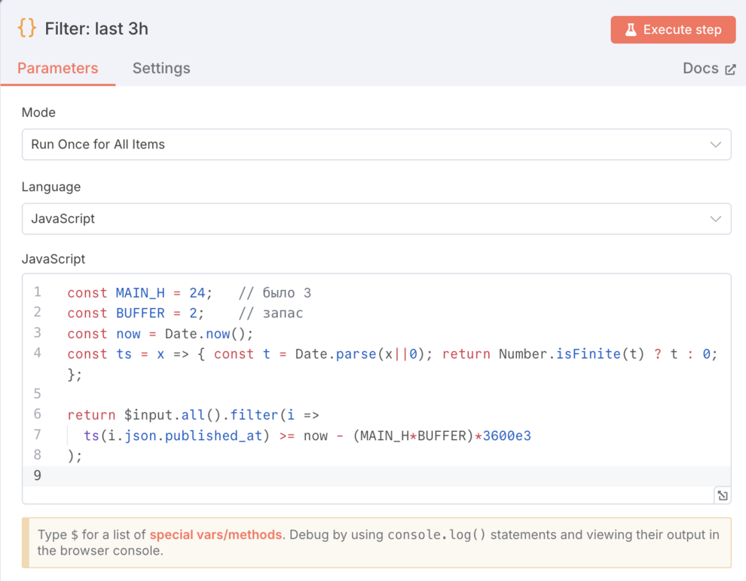Expand the code editor to full screen
The image size is (746, 581).
pos(722,495)
